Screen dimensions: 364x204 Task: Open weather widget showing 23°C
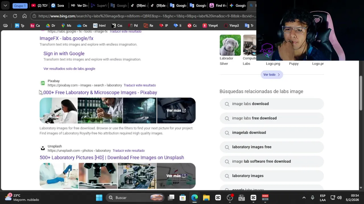tap(22, 197)
